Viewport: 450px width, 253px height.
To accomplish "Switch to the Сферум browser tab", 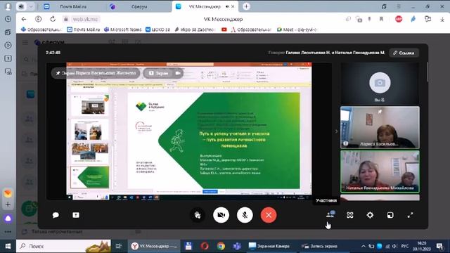I will click(x=139, y=6).
